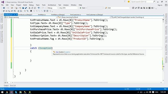
Task: Click the Undo arrow icon
Action: 39,8
